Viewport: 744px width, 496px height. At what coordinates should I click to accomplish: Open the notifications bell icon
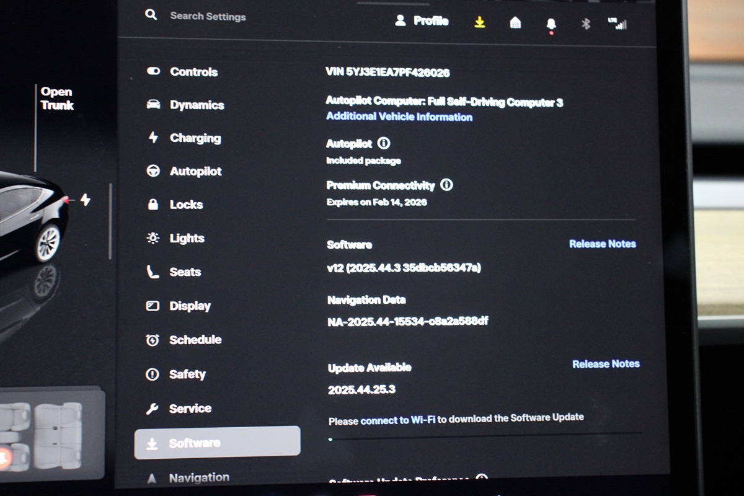coord(551,24)
